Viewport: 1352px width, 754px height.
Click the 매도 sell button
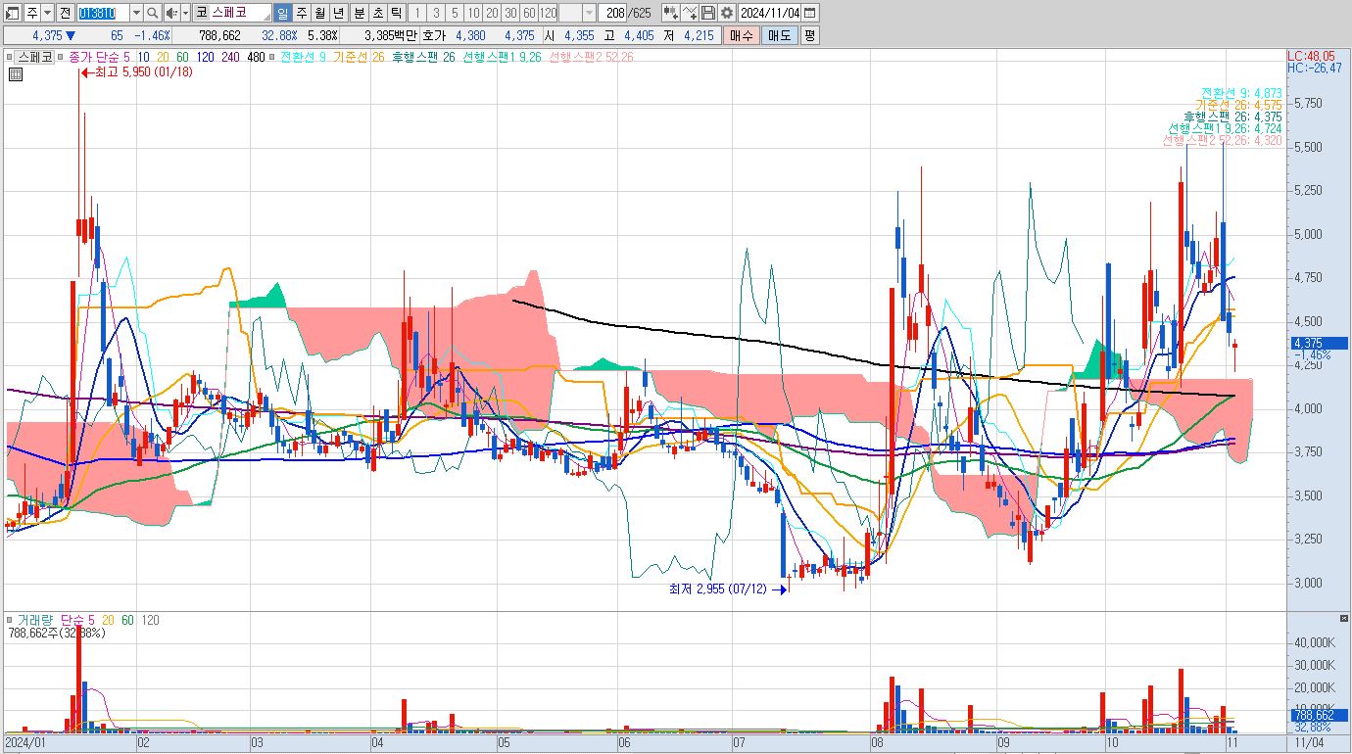click(780, 35)
